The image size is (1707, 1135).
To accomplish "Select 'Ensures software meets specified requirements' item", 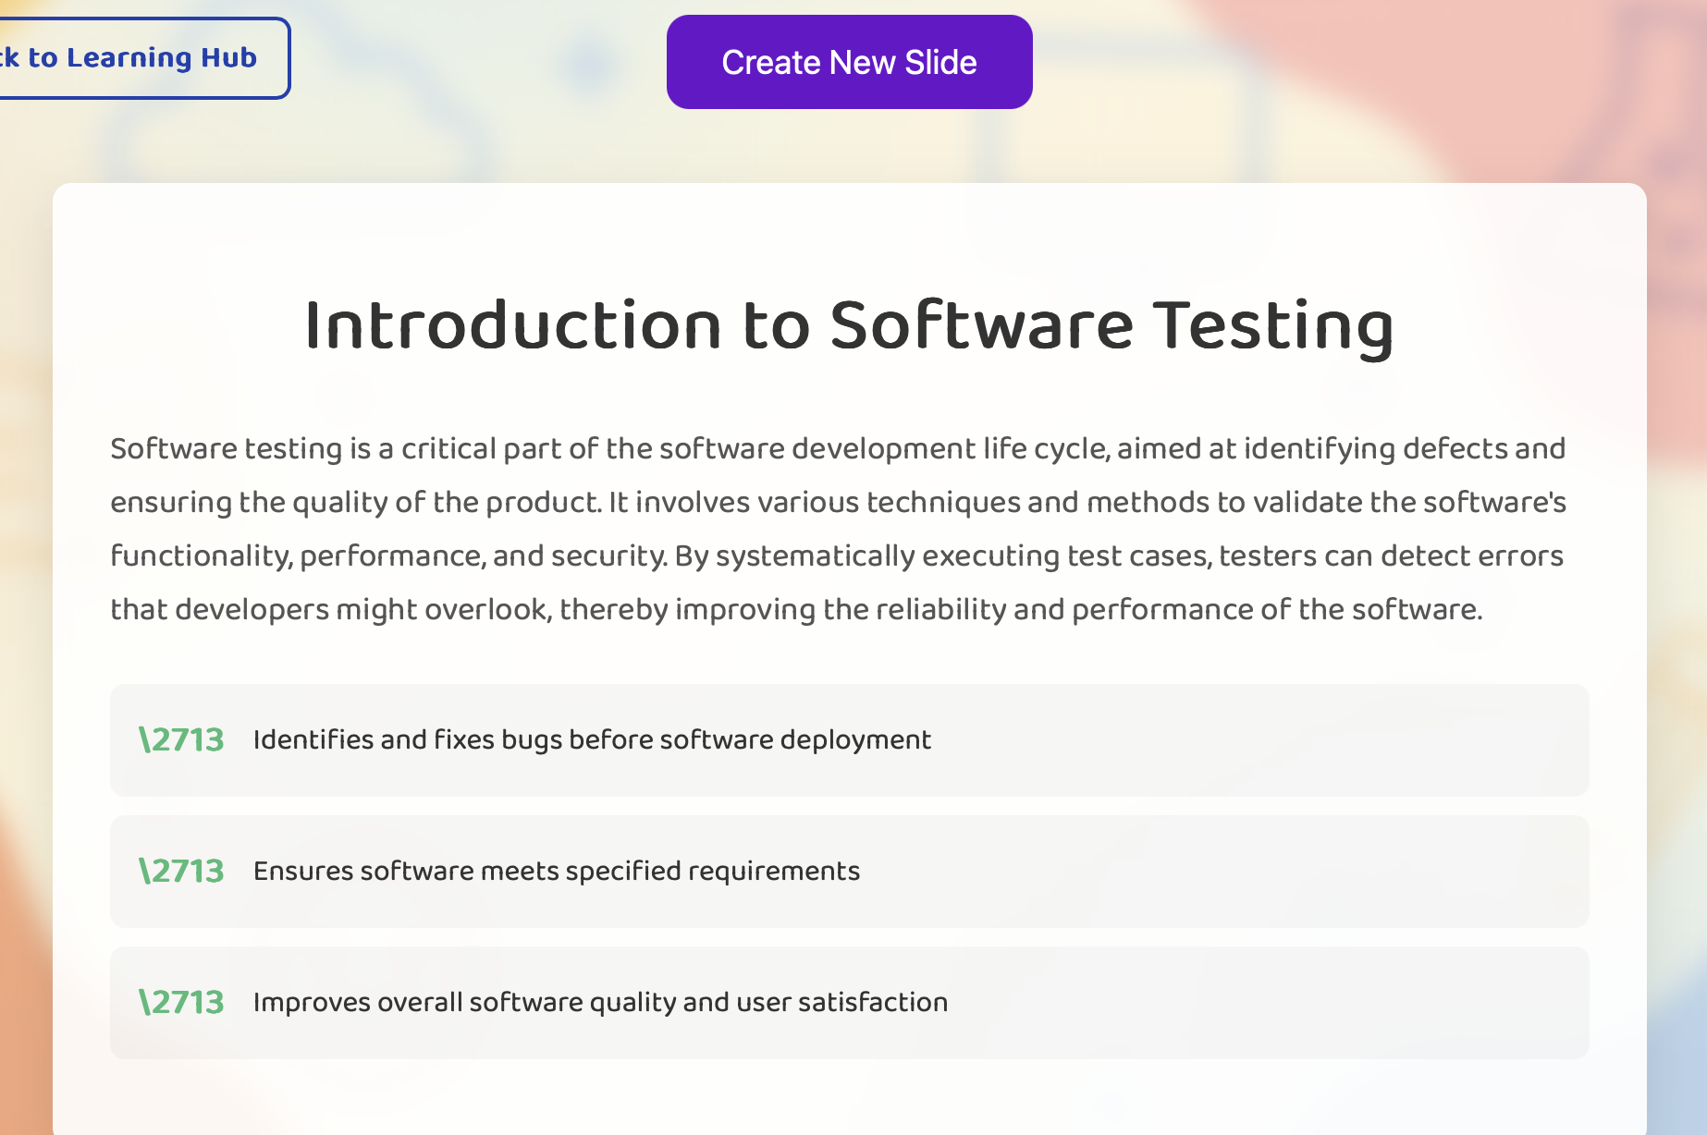I will (x=849, y=872).
